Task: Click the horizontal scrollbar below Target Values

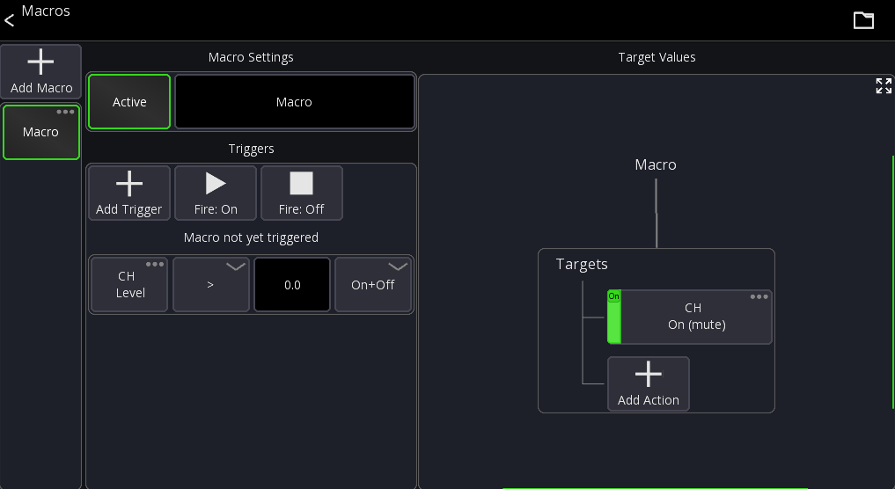Action: pos(656,488)
